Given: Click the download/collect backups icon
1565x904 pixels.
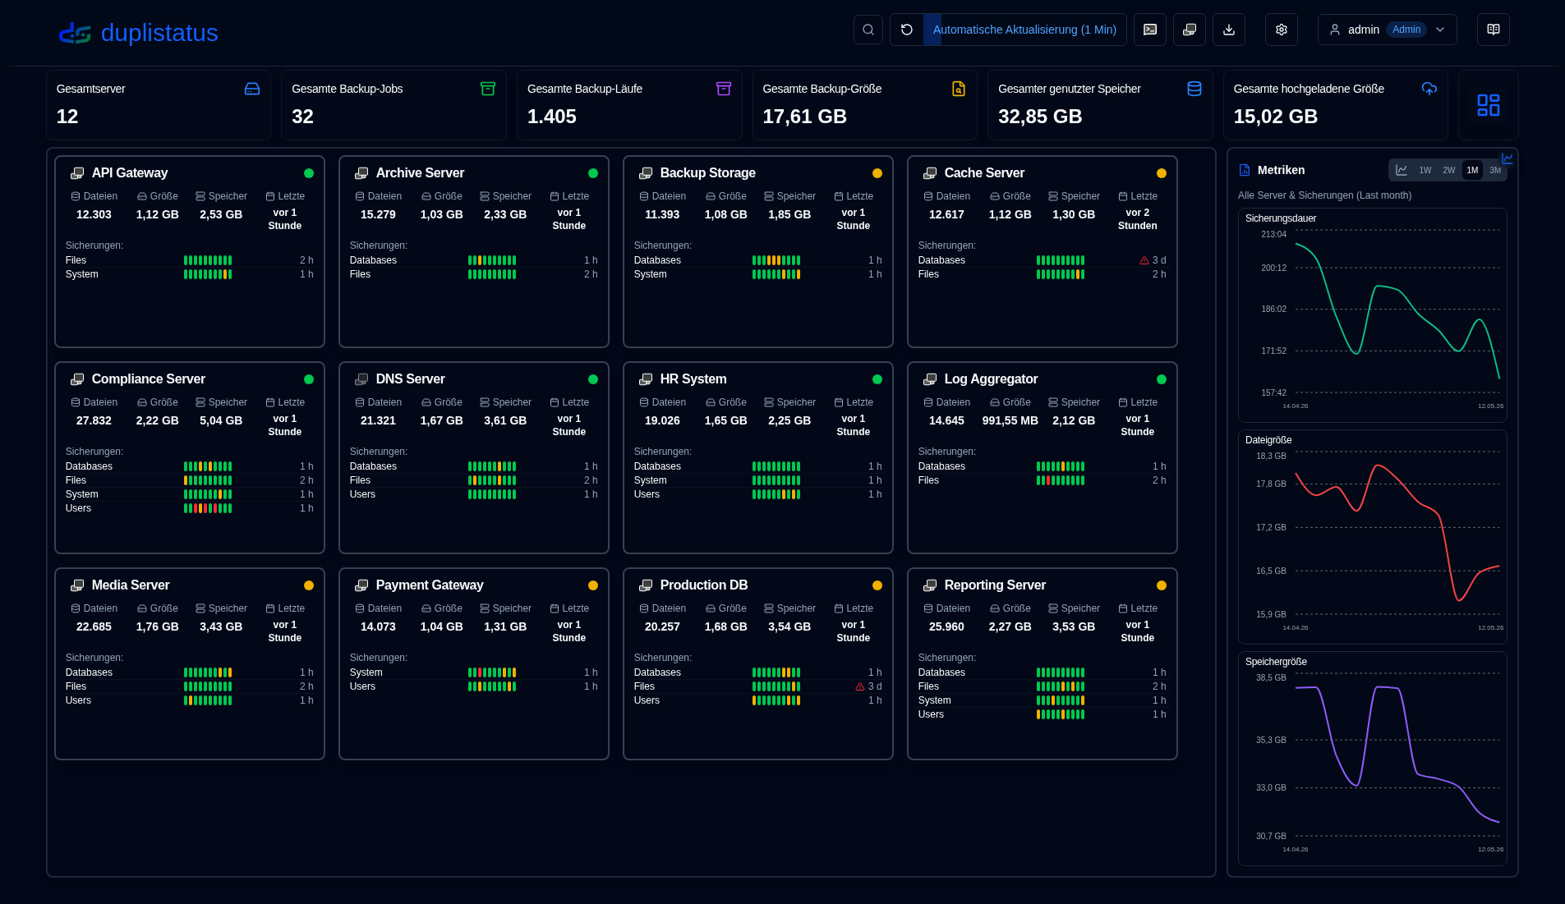Looking at the screenshot, I should (x=1229, y=30).
